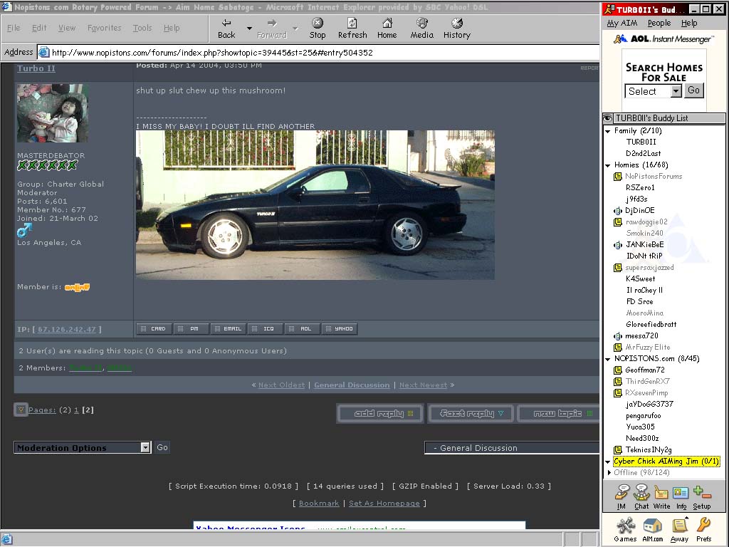Open the Favorites menu
729x547 pixels.
(104, 28)
